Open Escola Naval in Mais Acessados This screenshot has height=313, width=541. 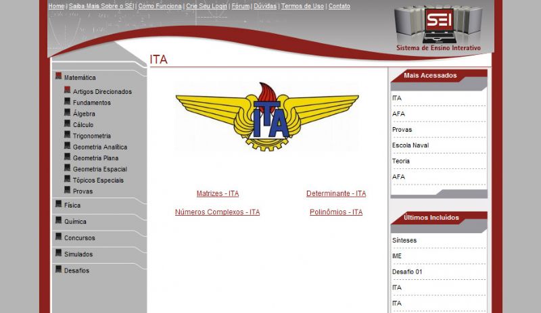[x=410, y=145]
